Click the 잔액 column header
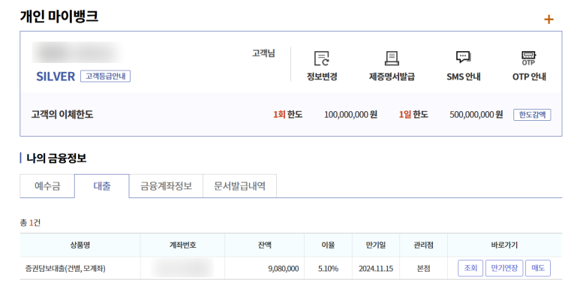This screenshot has width=580, height=283. point(264,245)
